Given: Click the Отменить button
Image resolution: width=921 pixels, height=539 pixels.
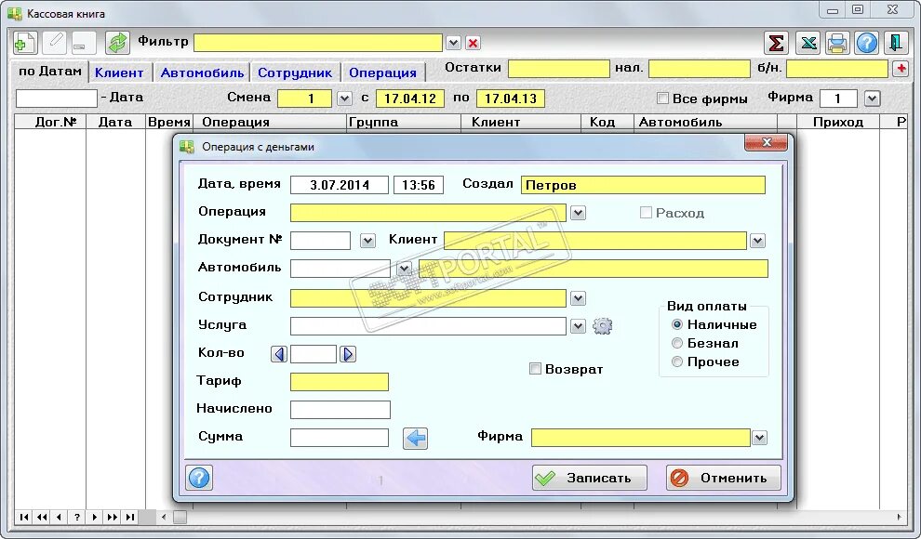Looking at the screenshot, I should 724,478.
